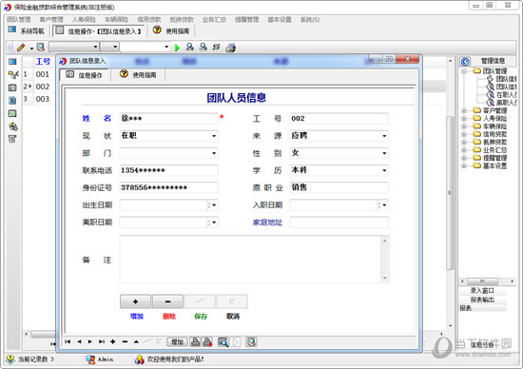The height and width of the screenshot is (369, 523).
Task: Click the large plus 增加 button
Action: tap(135, 301)
